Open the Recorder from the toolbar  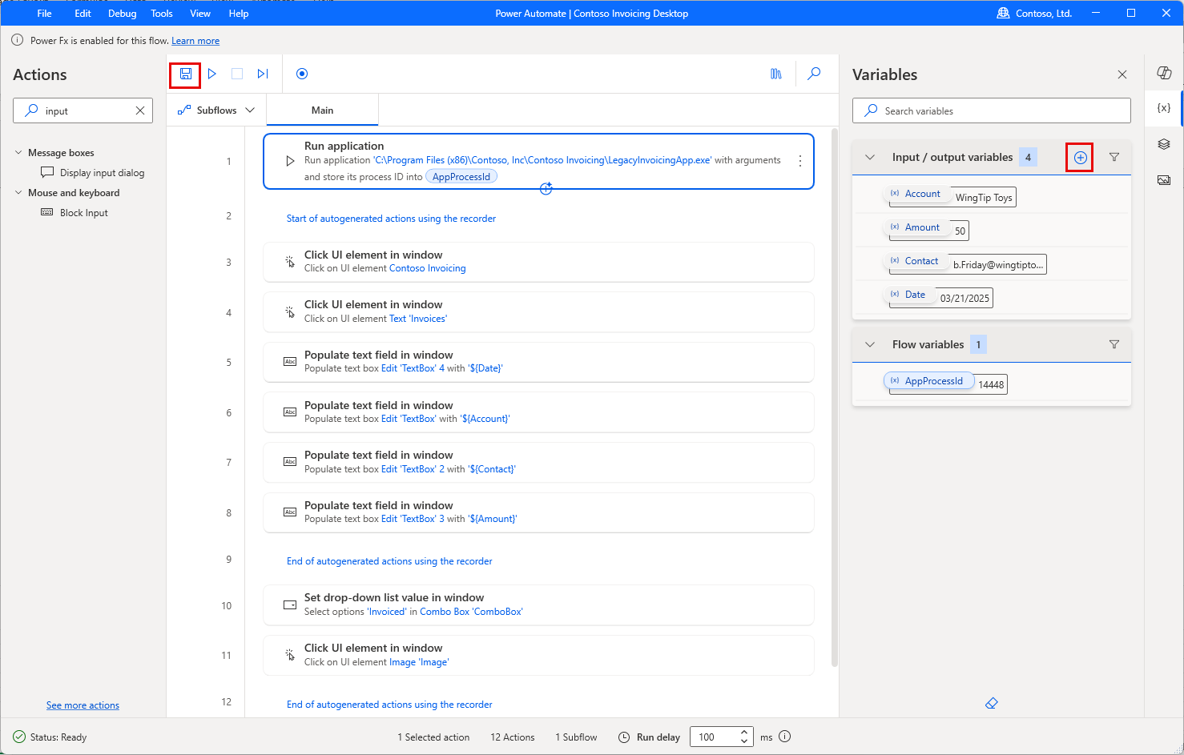(x=302, y=74)
